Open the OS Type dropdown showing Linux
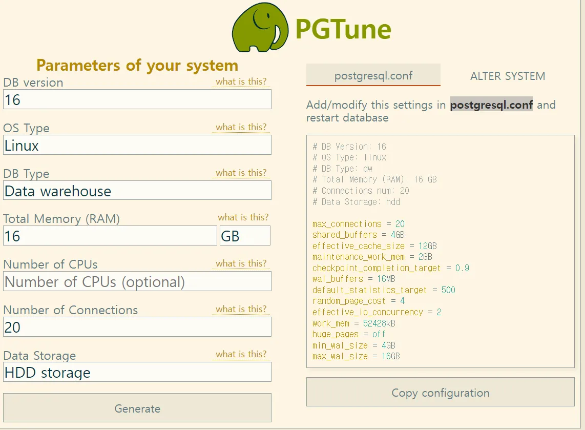The image size is (585, 430). coord(137,145)
